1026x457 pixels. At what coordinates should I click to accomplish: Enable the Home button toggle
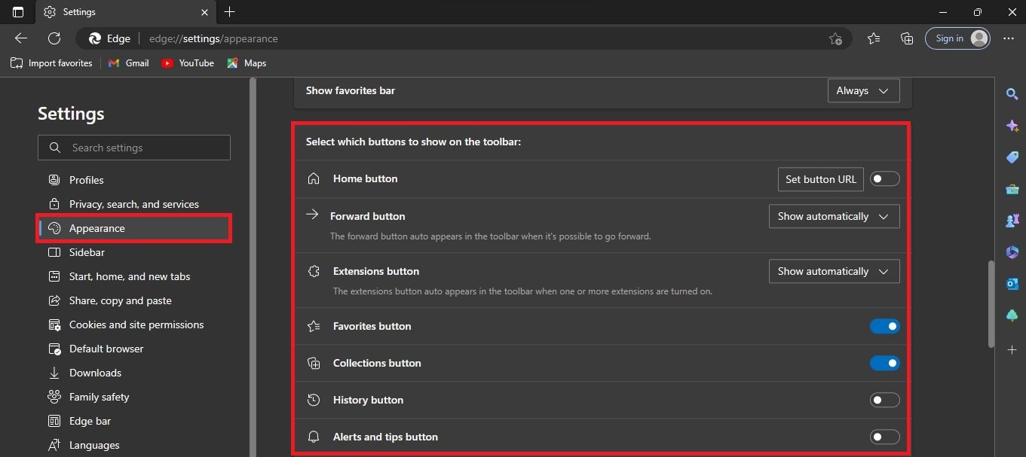884,179
